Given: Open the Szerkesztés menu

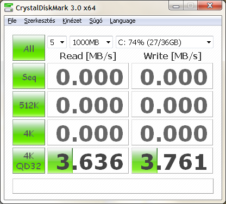Looking at the screenshot, I should pos(40,21).
